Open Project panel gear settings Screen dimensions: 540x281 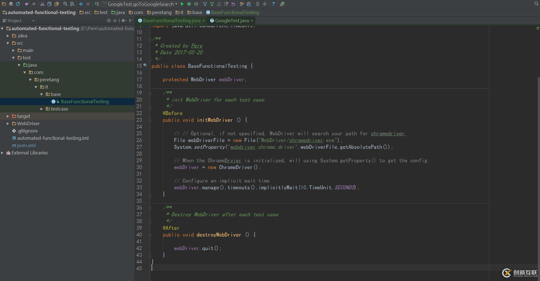click(124, 21)
